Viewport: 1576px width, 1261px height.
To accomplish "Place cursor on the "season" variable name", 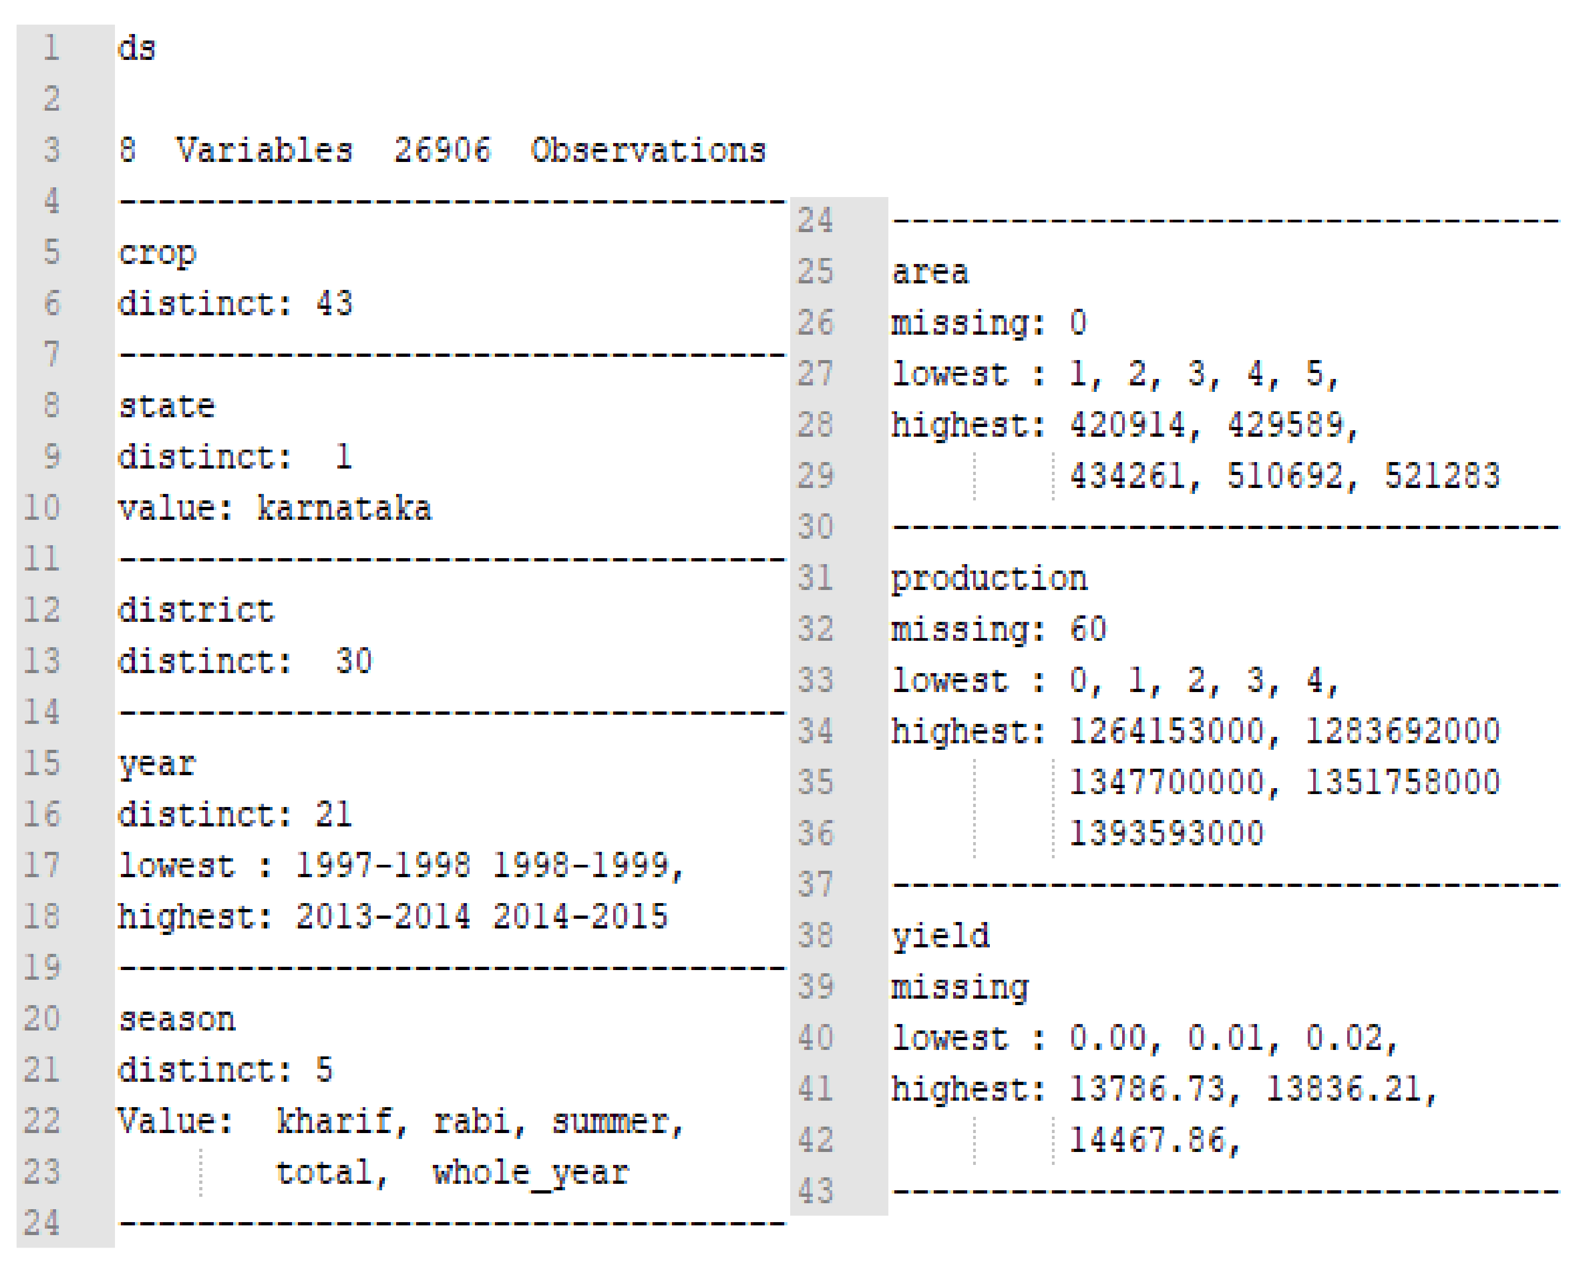I will (x=177, y=1019).
